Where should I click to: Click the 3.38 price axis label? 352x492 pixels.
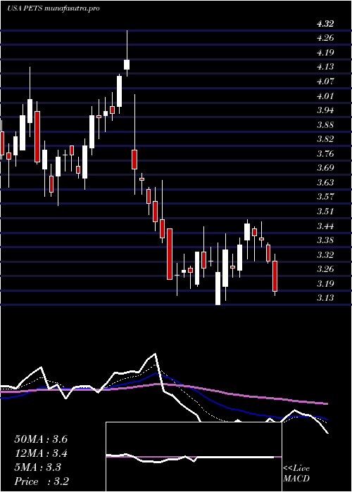click(325, 240)
